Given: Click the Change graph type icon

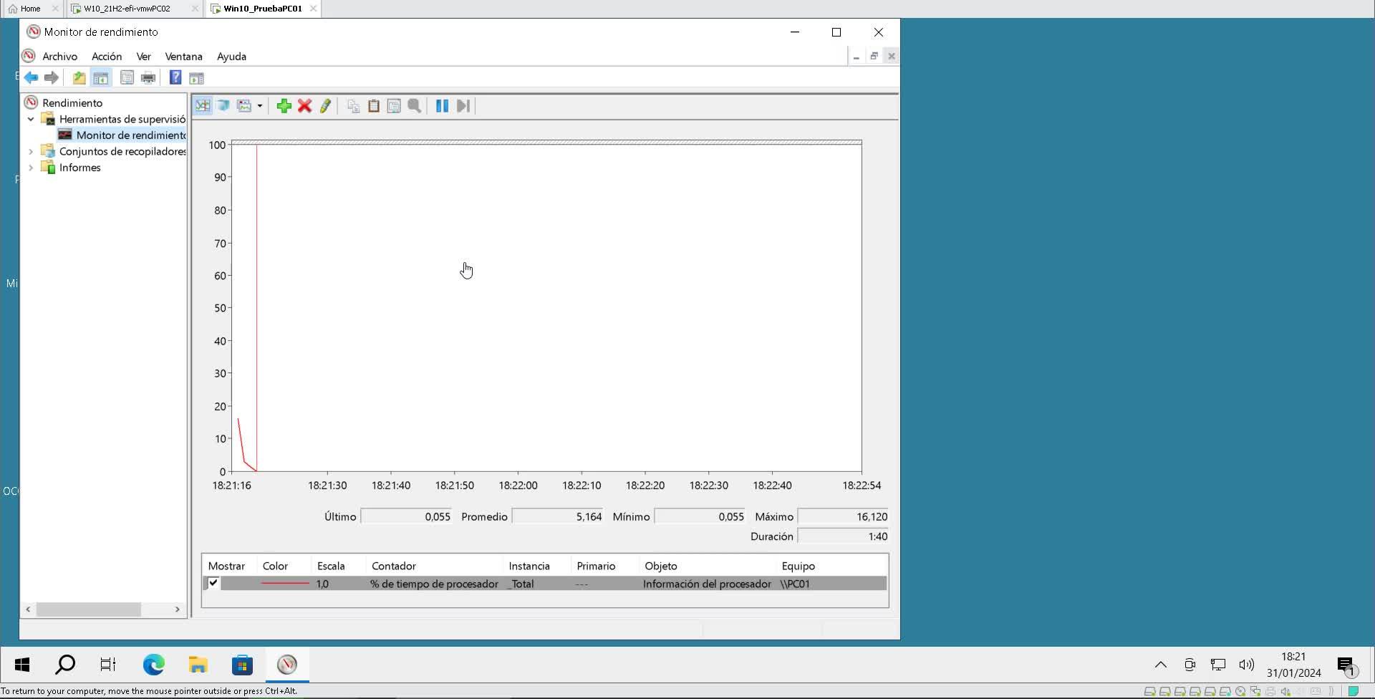Looking at the screenshot, I should (244, 106).
